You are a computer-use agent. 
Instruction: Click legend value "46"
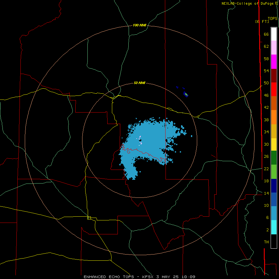pyautogui.click(x=266, y=95)
